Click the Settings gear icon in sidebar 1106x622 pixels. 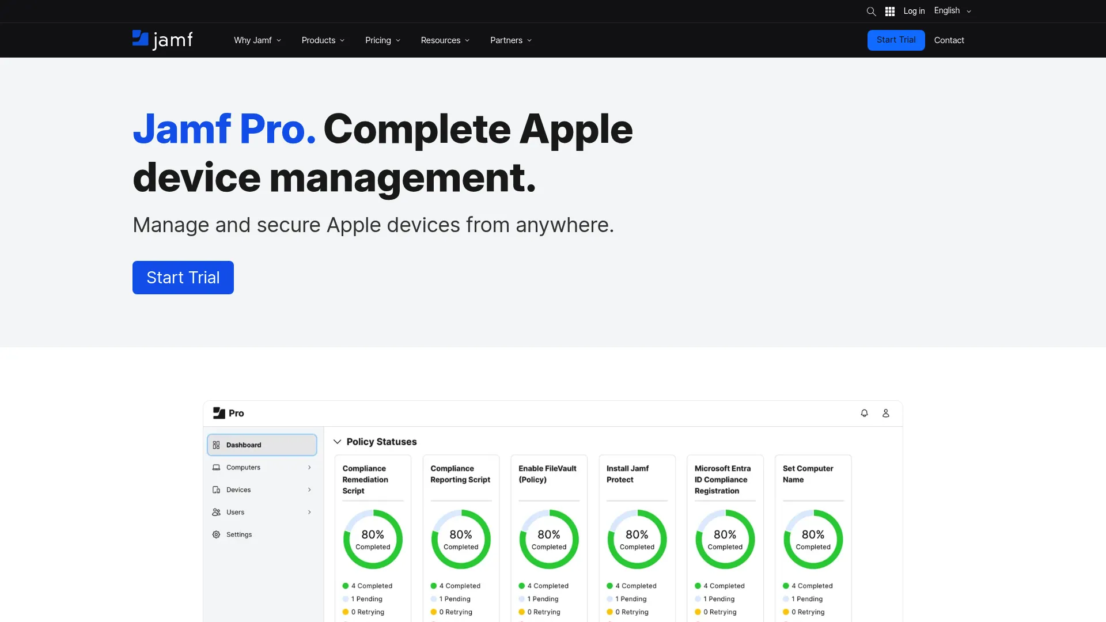[x=217, y=534]
